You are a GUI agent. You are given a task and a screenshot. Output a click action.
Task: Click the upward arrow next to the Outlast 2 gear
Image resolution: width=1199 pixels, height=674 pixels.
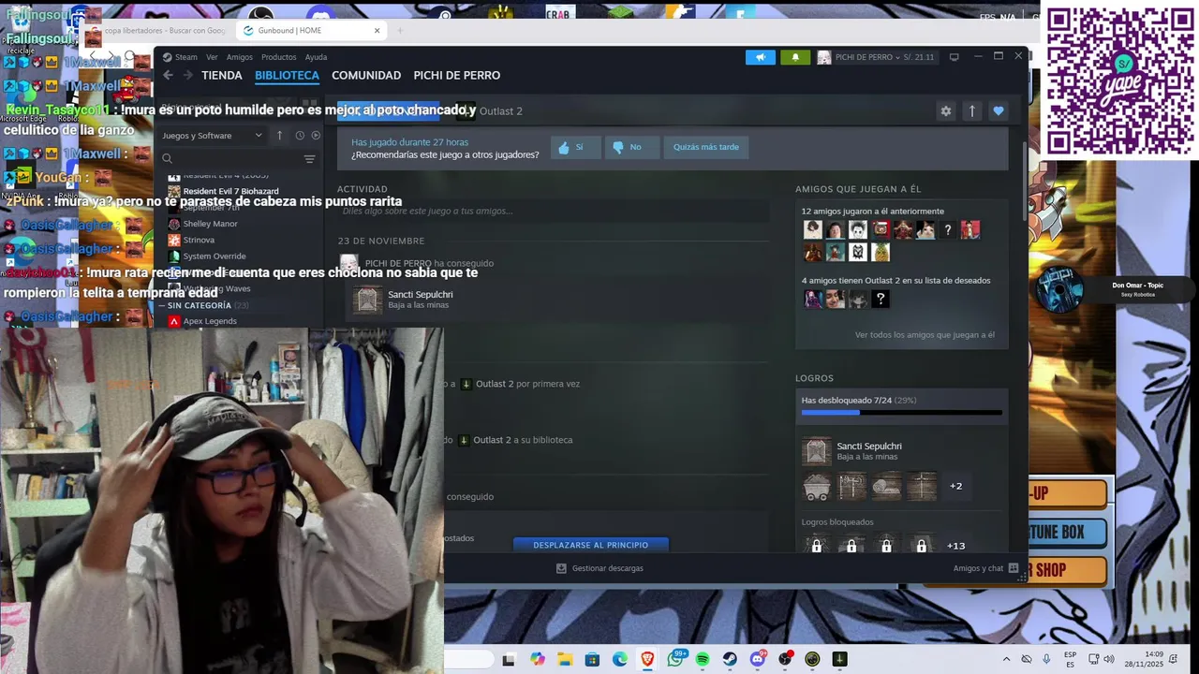tap(972, 110)
